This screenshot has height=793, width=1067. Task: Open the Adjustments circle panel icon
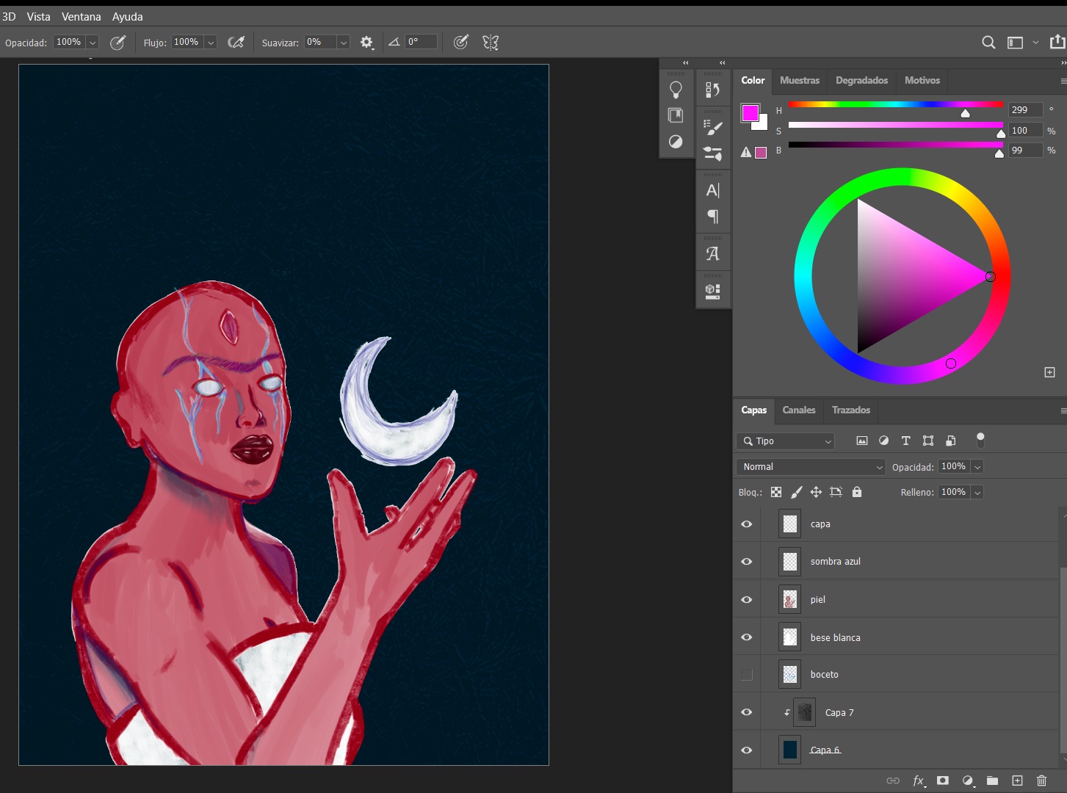[676, 142]
